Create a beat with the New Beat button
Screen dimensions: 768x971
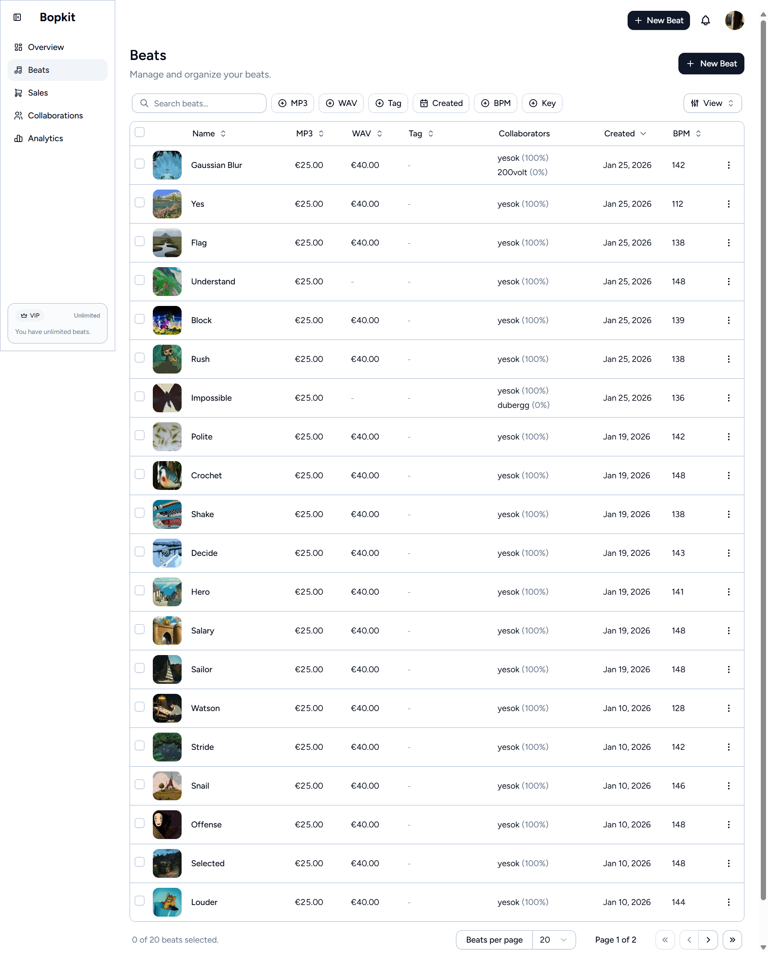click(x=711, y=63)
